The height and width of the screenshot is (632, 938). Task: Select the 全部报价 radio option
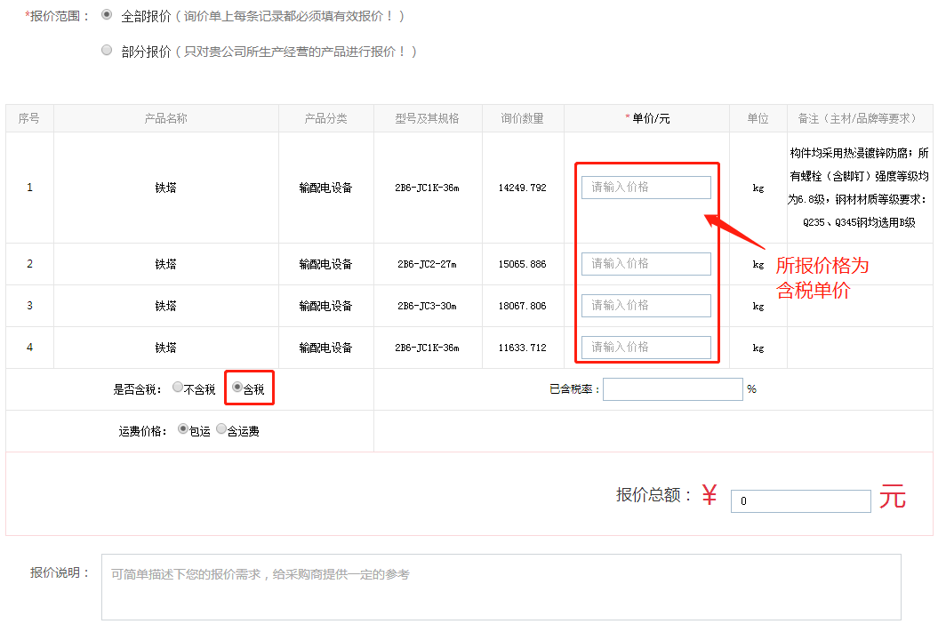click(x=108, y=15)
